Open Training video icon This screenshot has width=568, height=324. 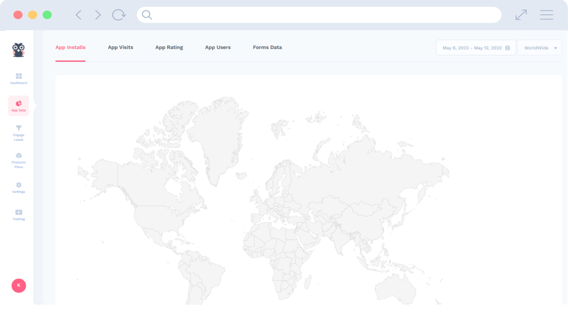(19, 212)
